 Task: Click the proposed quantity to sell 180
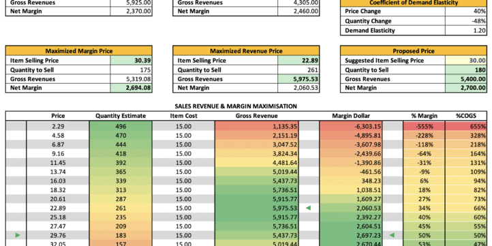466,70
